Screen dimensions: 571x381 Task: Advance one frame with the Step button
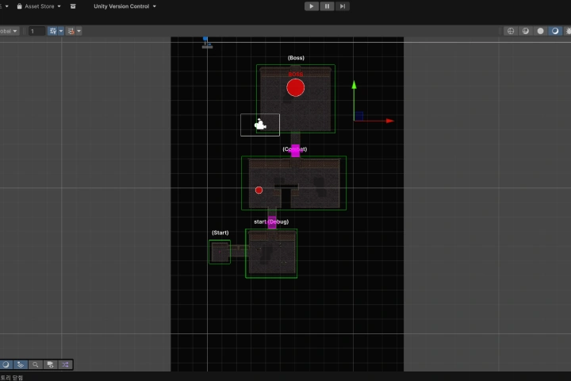pos(343,6)
